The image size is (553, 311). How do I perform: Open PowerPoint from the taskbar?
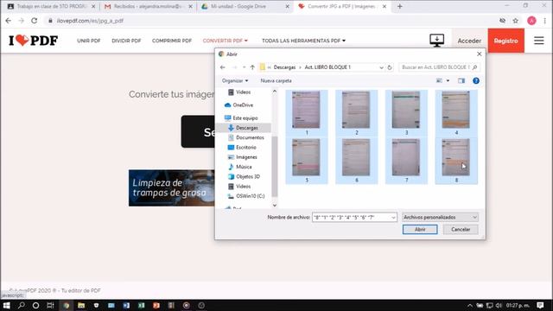pyautogui.click(x=156, y=305)
